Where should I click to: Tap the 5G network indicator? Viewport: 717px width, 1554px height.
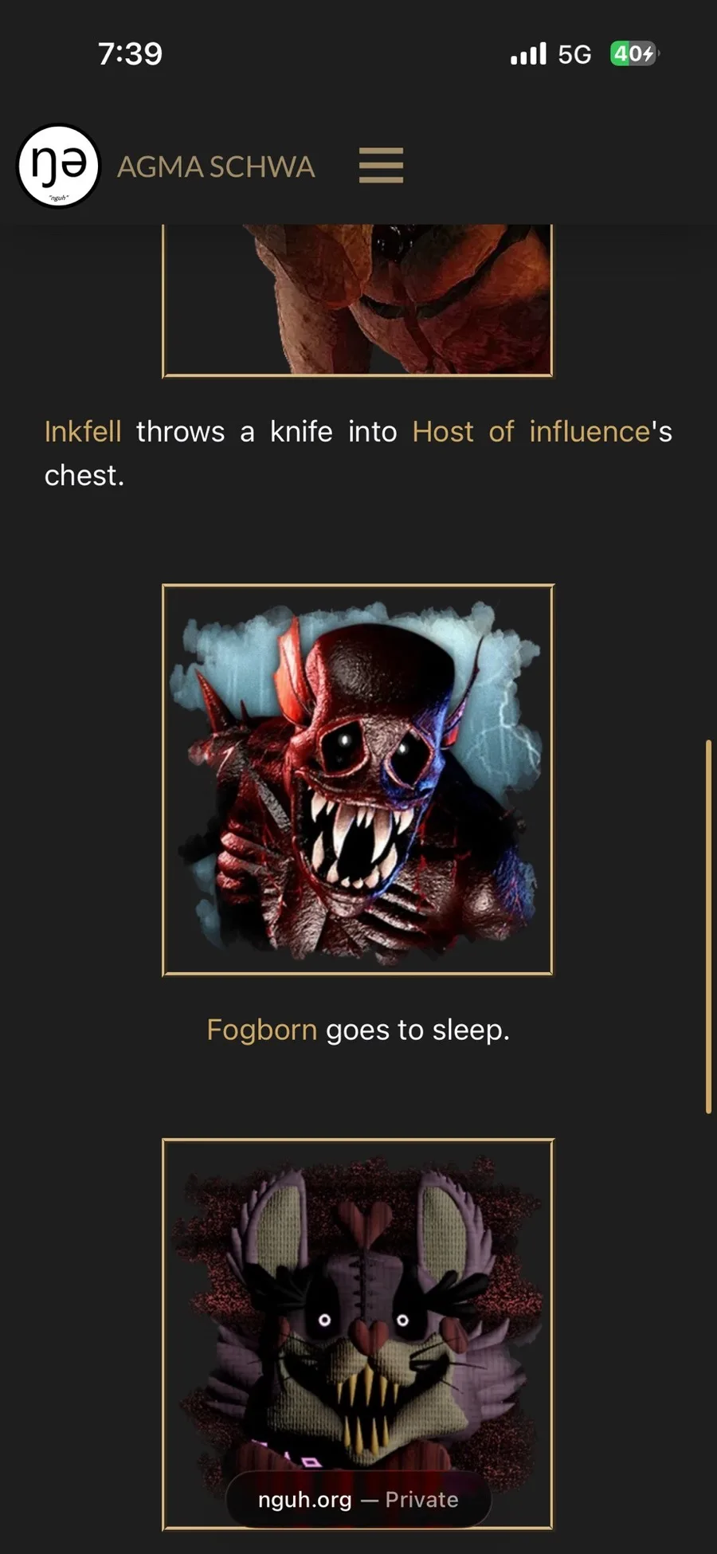pyautogui.click(x=574, y=54)
